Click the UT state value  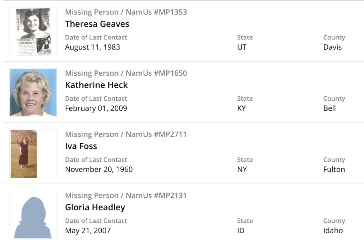pos(242,47)
